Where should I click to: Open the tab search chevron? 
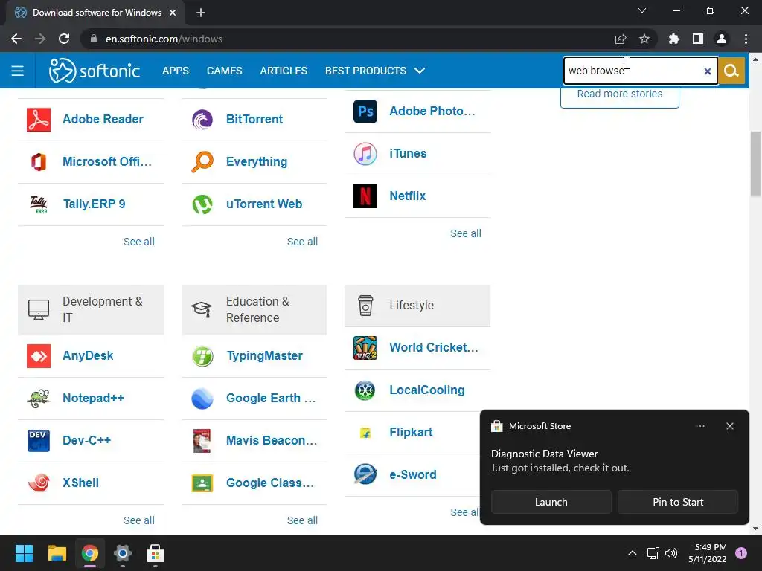click(x=642, y=10)
